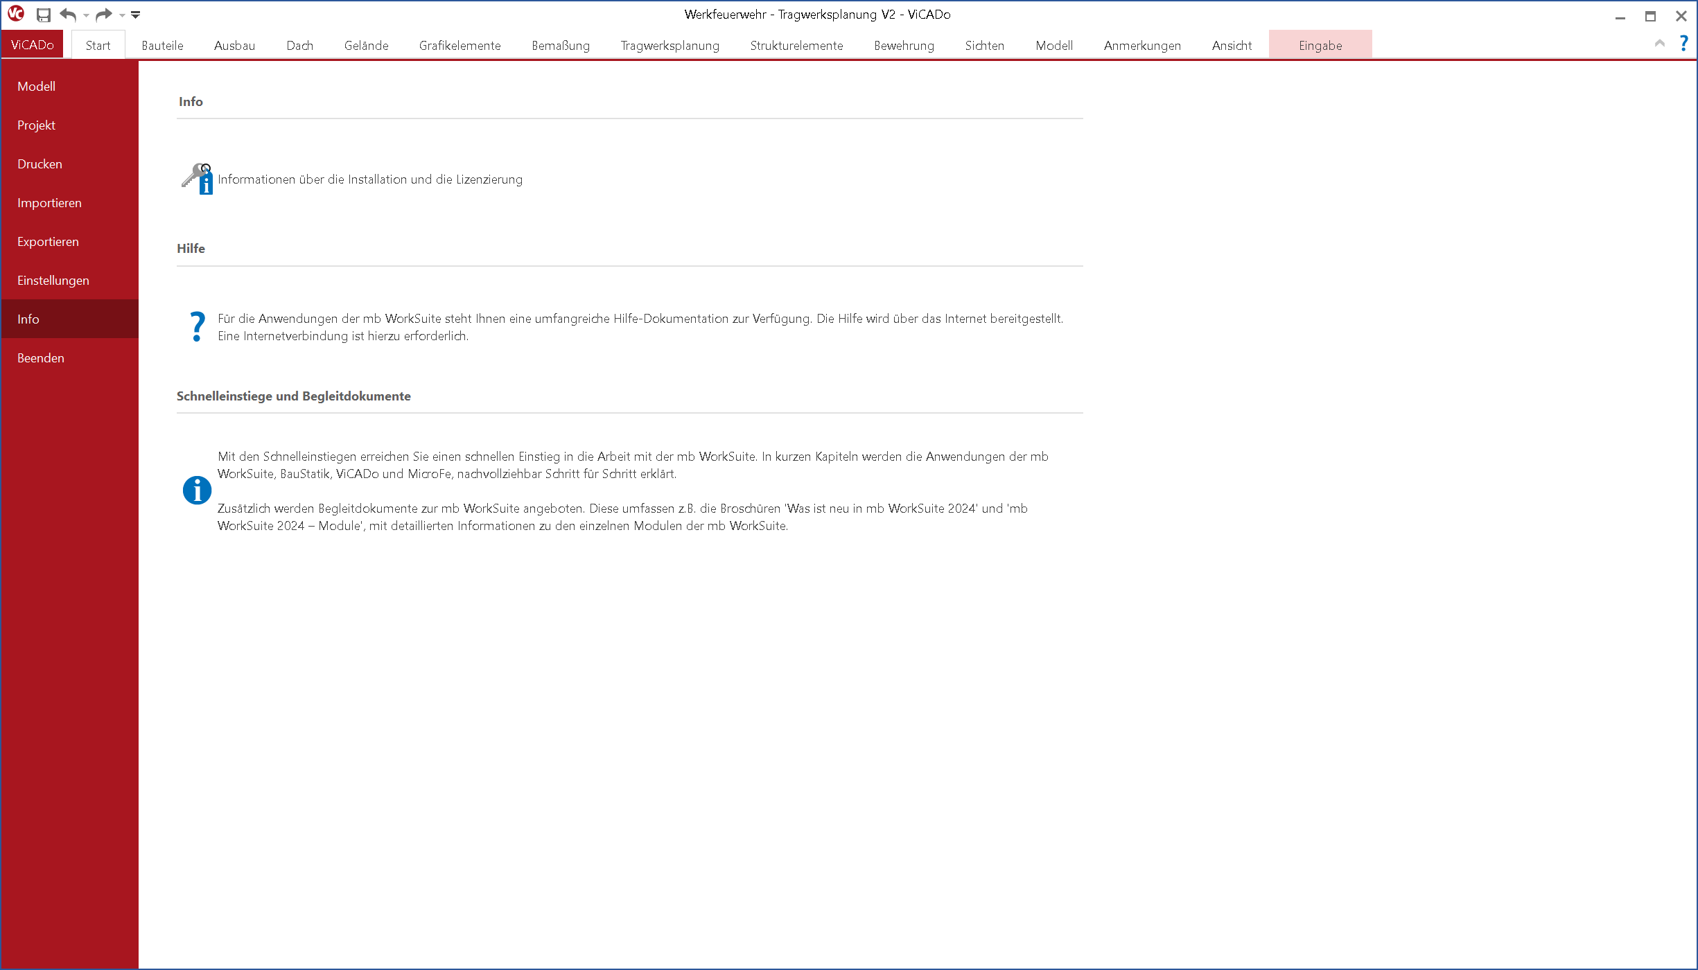This screenshot has width=1698, height=970.
Task: Select the Anmerkungen ribbon tab
Action: pos(1142,46)
